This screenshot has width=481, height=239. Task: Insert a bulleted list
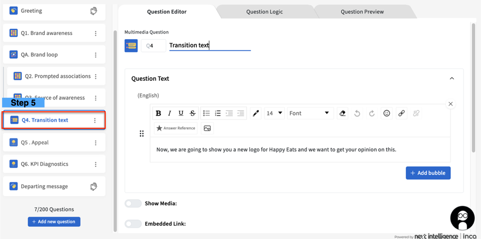[x=206, y=113]
